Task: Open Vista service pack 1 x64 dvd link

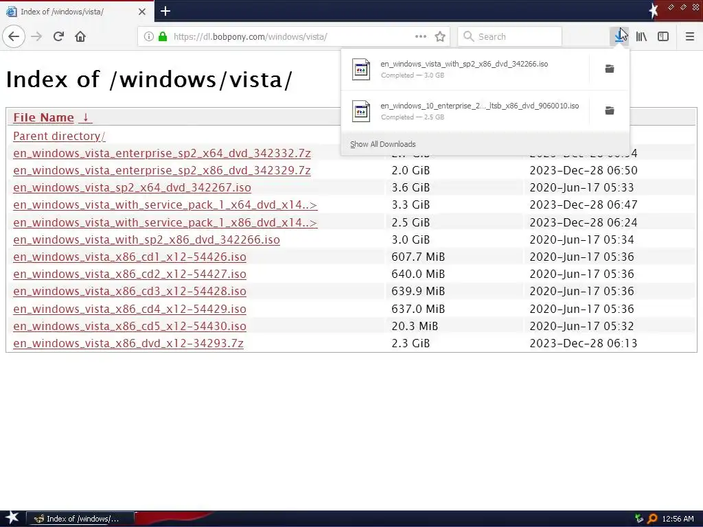Action: click(165, 204)
